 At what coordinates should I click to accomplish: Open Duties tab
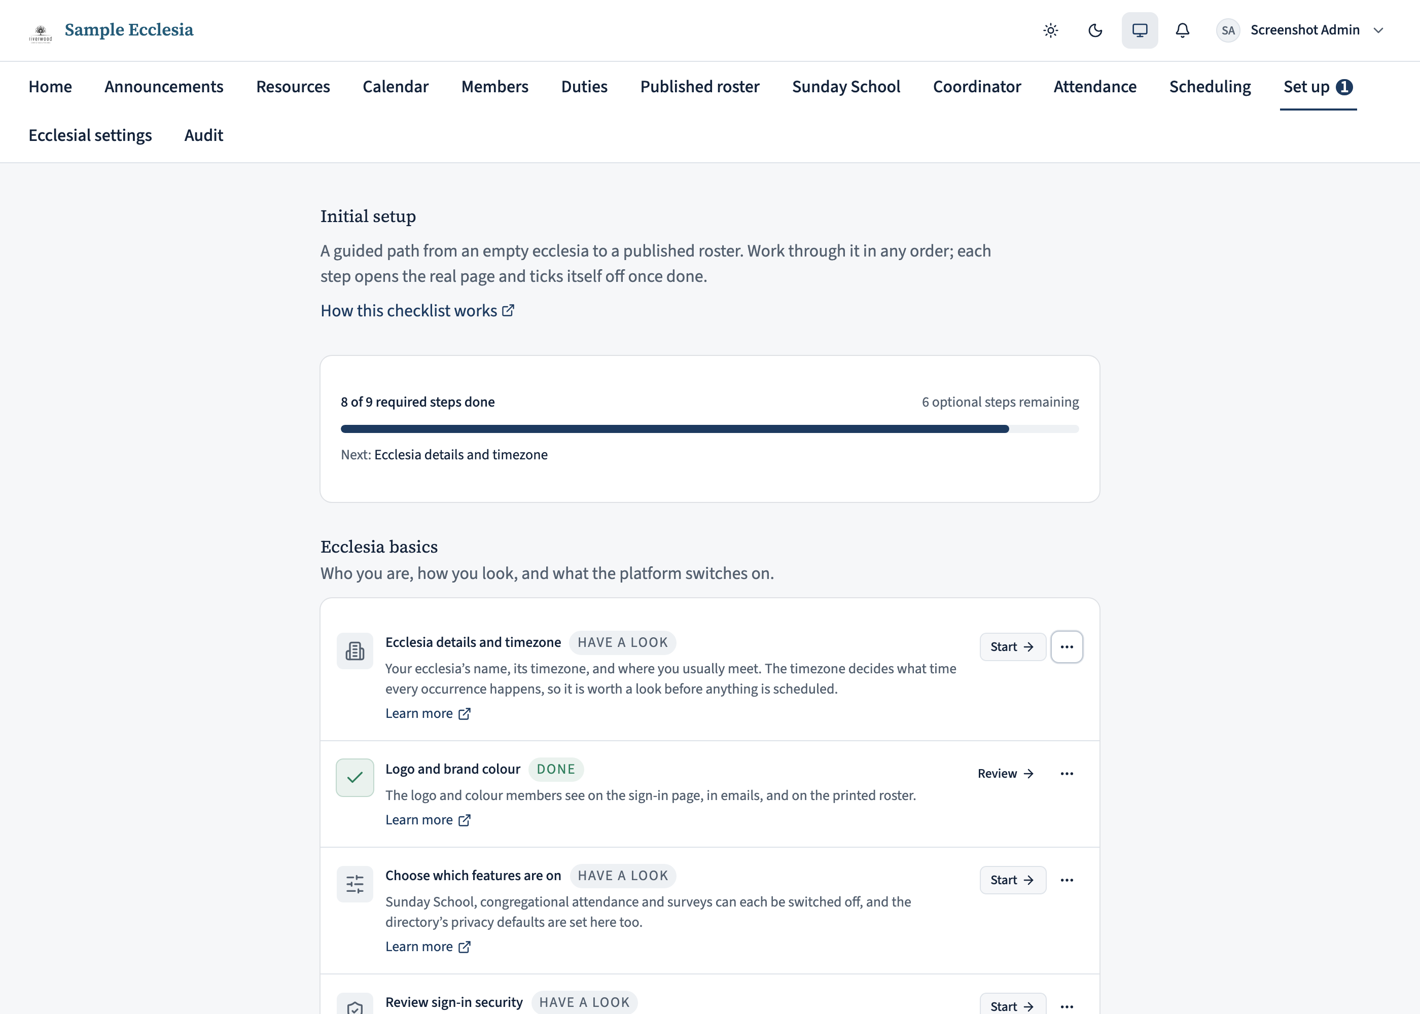coord(584,86)
